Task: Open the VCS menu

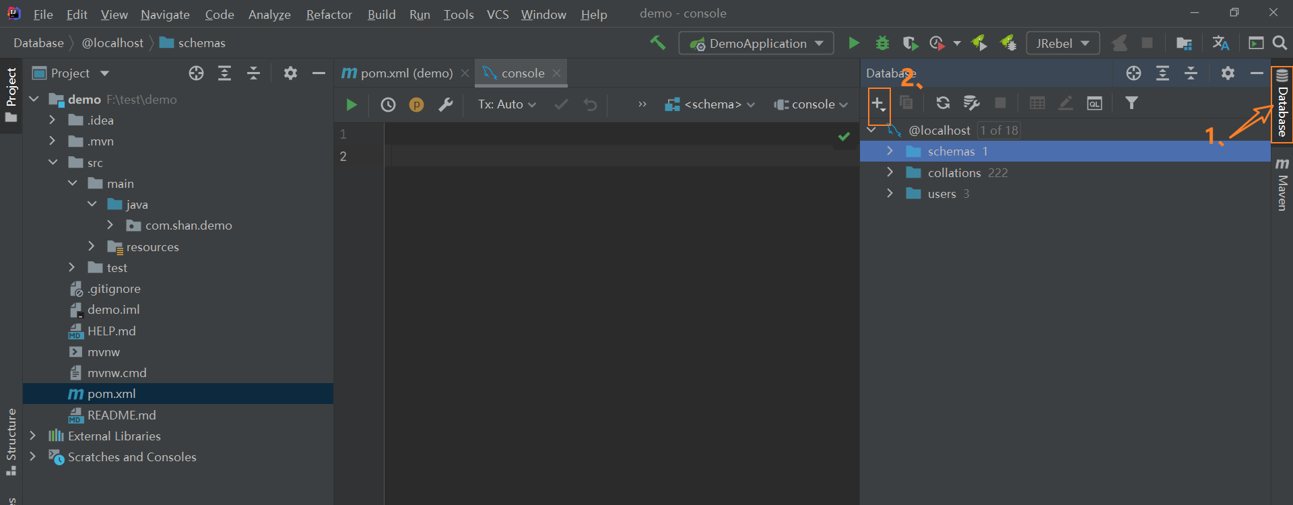Action: point(498,14)
